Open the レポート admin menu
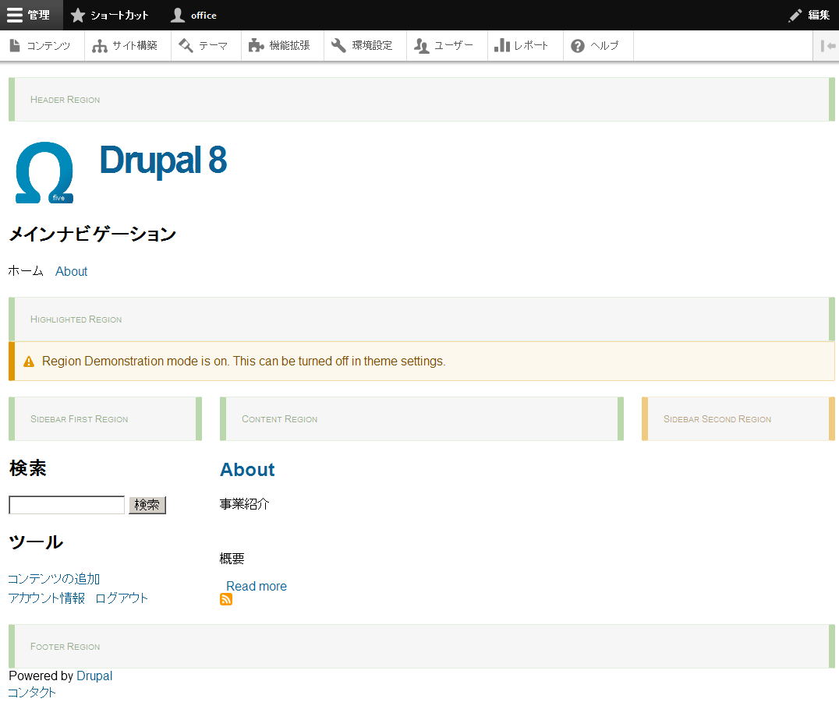This screenshot has width=839, height=702. tap(526, 46)
